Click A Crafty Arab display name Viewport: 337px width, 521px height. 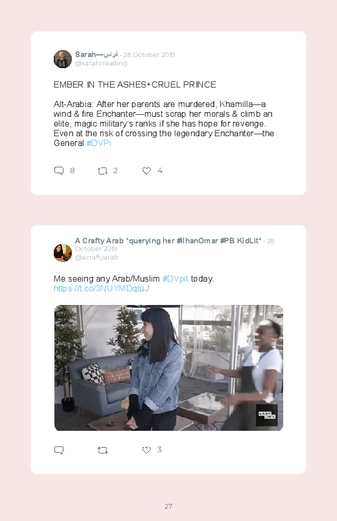[168, 241]
